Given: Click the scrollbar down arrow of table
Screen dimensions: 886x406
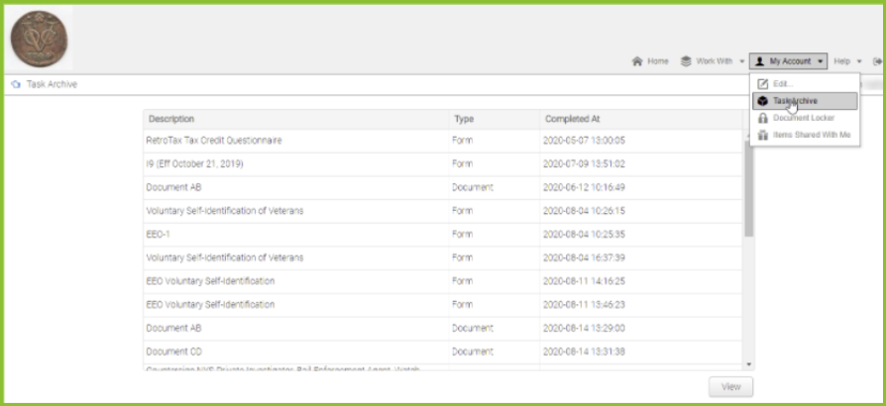Looking at the screenshot, I should [748, 364].
